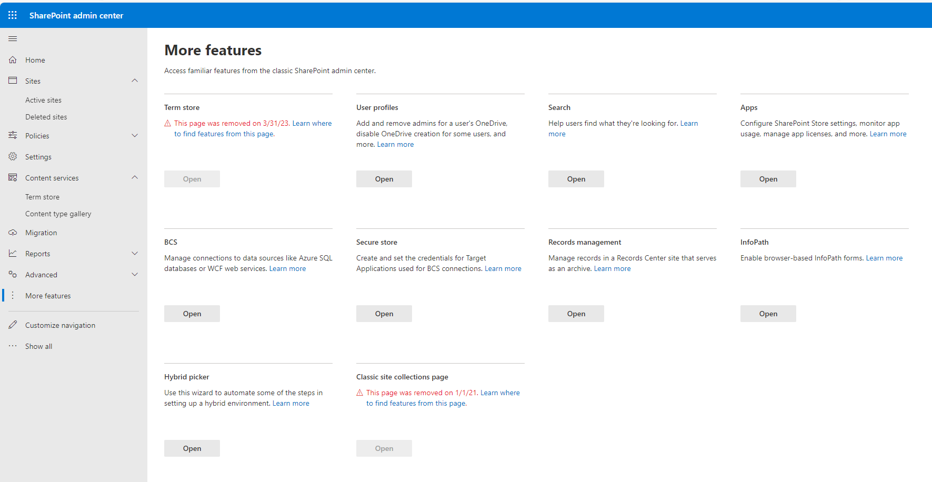Viewport: 932px width, 482px height.
Task: Open the Hybrid picker wizard
Action: point(192,448)
